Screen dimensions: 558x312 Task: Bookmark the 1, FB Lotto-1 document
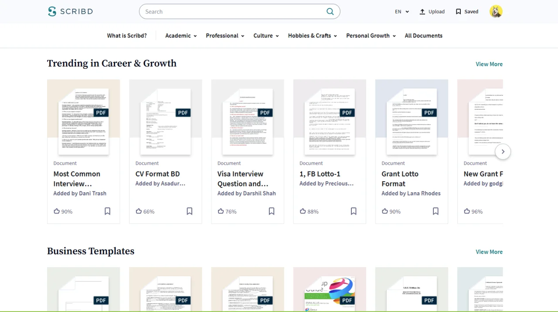coord(353,211)
